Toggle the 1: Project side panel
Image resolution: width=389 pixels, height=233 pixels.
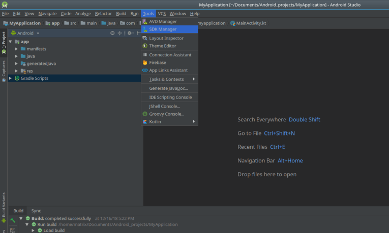point(4,44)
